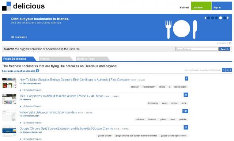Click thumbnail for white iPhone 4 article

click(9, 99)
